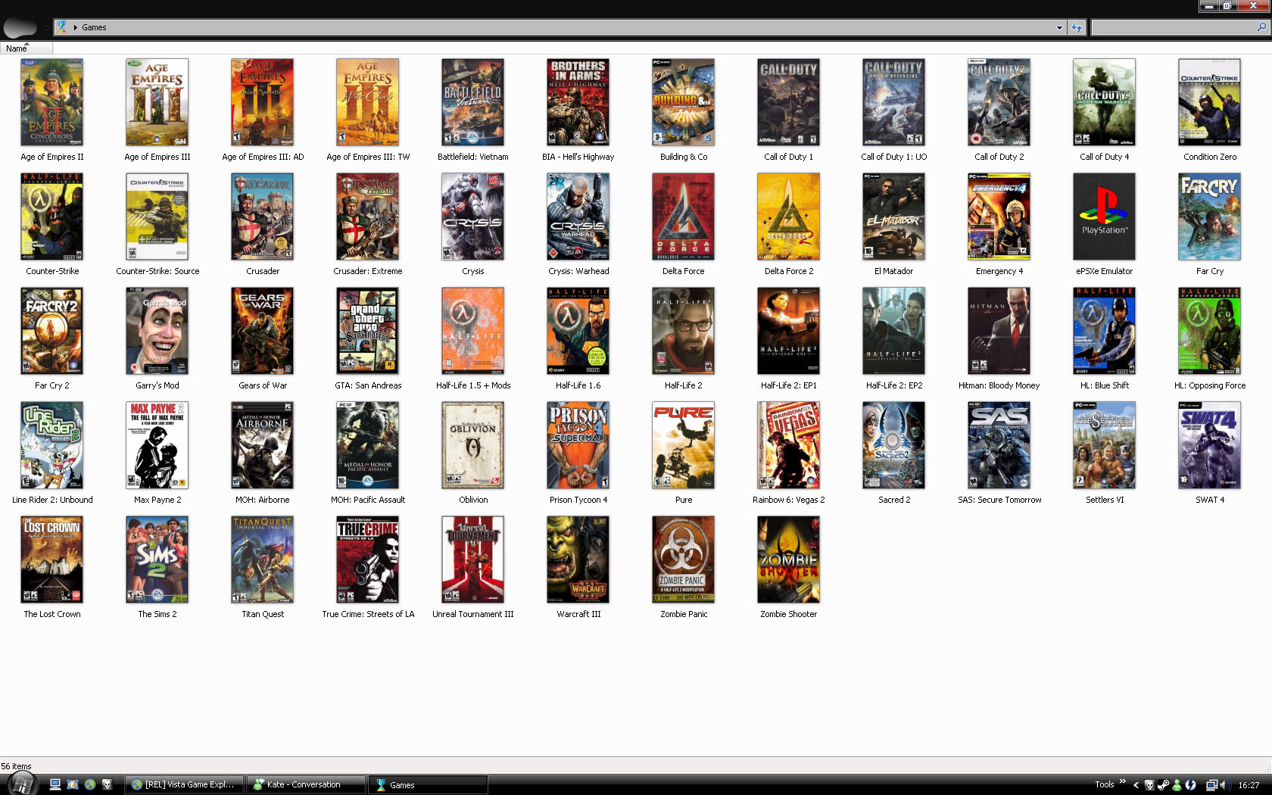Open the ePSXe Emulator
Screen dimensions: 1272x795
(x=1104, y=217)
